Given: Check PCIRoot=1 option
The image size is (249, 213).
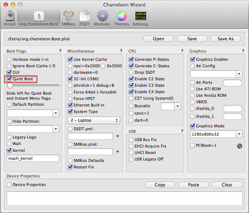Looking at the screenshot, I should point(192,146).
